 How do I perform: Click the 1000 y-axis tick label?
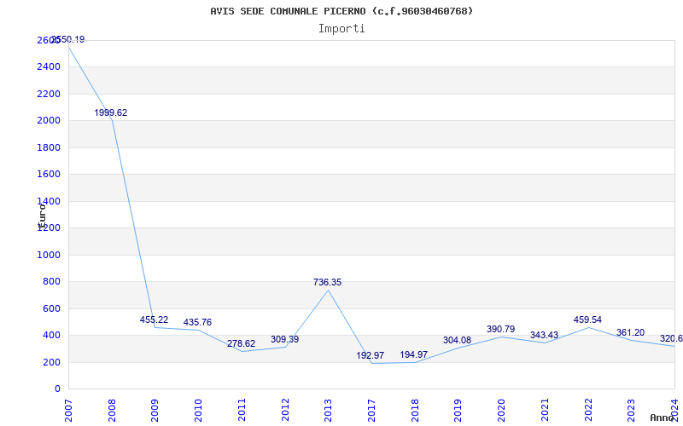(x=49, y=255)
